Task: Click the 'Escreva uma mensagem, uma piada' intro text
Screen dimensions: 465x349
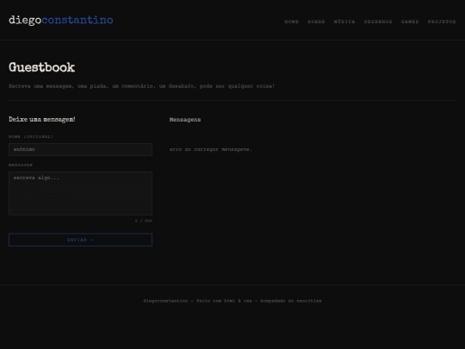Action: (x=142, y=86)
